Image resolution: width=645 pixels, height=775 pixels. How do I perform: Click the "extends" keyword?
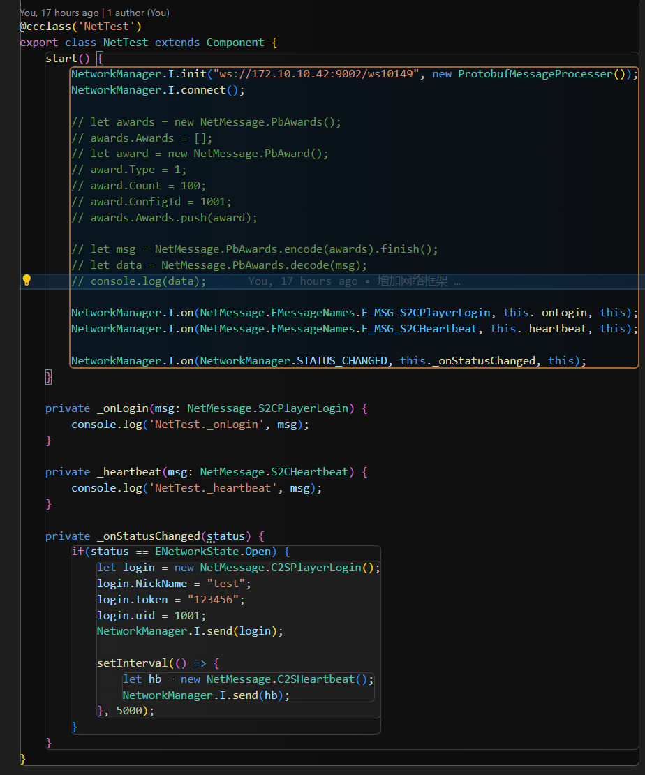(177, 43)
